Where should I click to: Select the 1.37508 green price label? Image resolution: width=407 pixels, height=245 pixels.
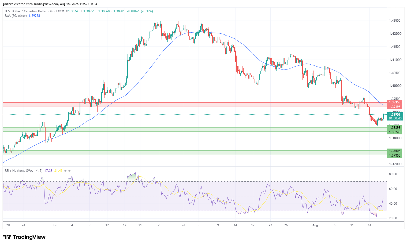click(395, 151)
